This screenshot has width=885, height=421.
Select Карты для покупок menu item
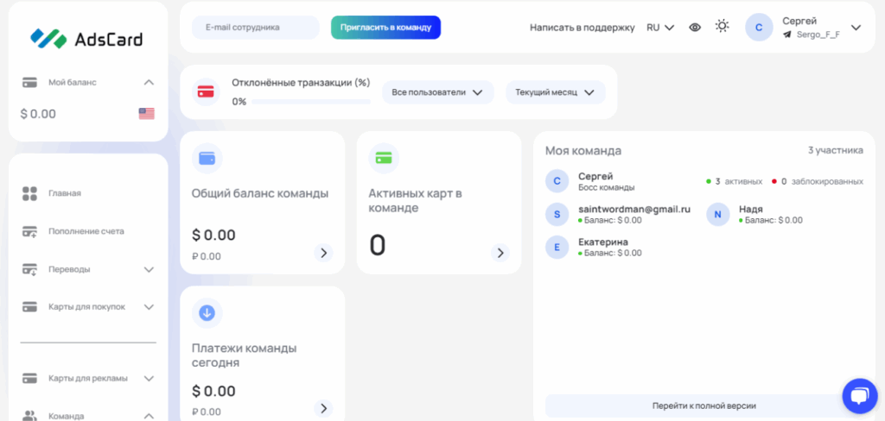pos(88,307)
